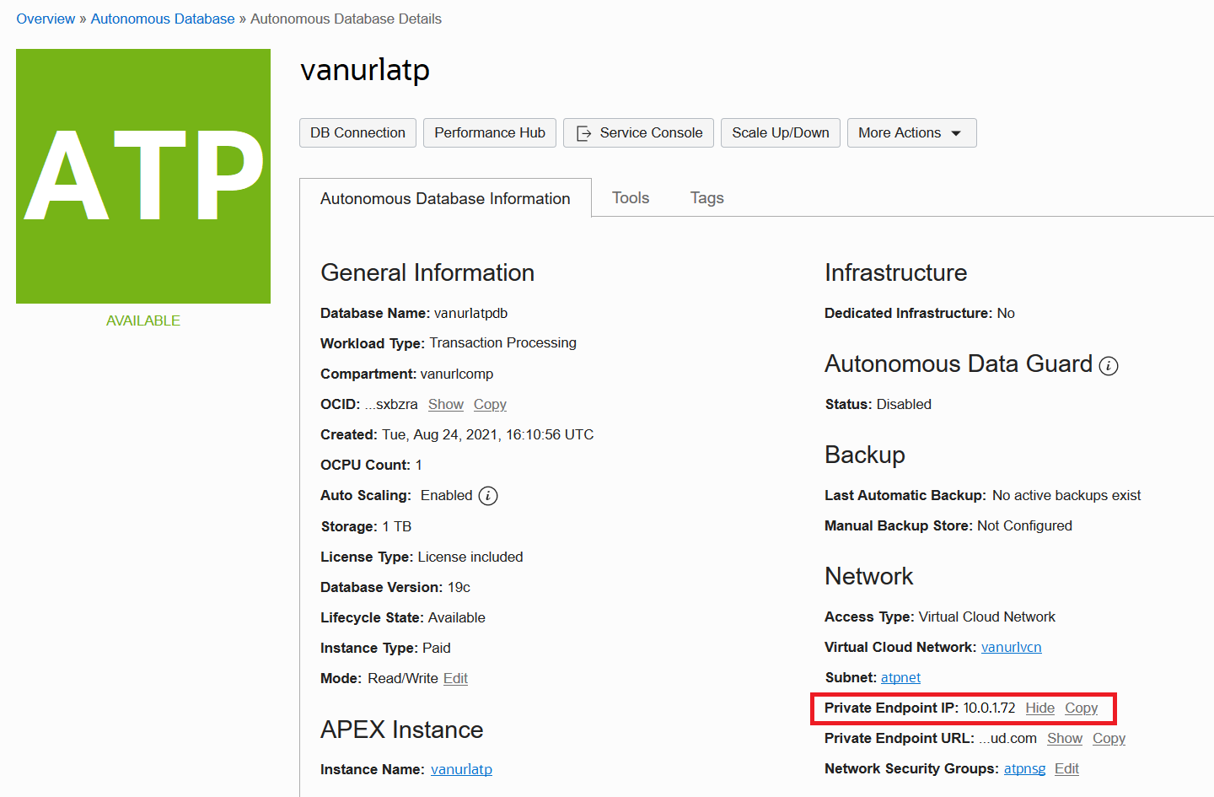Image resolution: width=1214 pixels, height=797 pixels.
Task: Show the full database OCID
Action: tap(445, 404)
